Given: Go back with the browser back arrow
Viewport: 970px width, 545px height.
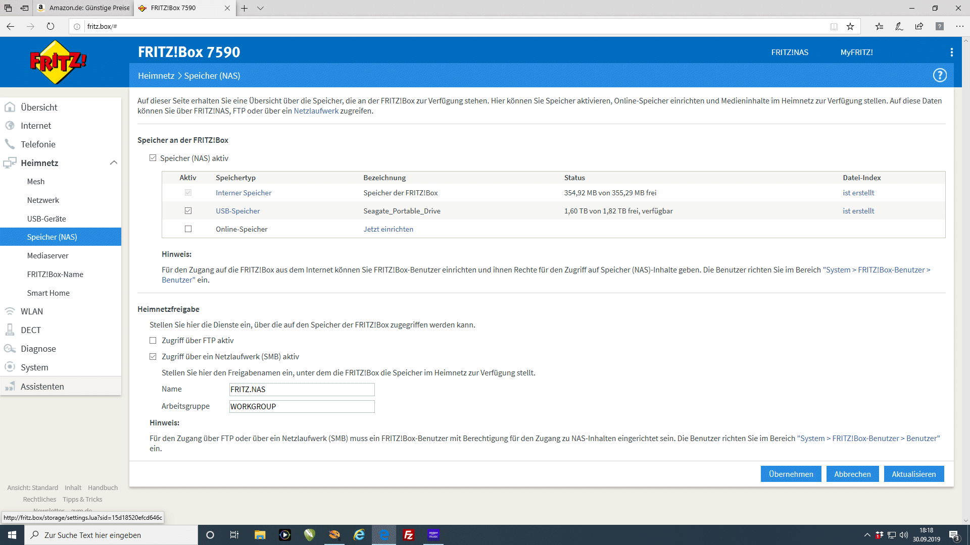Looking at the screenshot, I should 11,26.
